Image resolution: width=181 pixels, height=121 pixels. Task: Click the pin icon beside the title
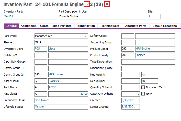[107, 4]
